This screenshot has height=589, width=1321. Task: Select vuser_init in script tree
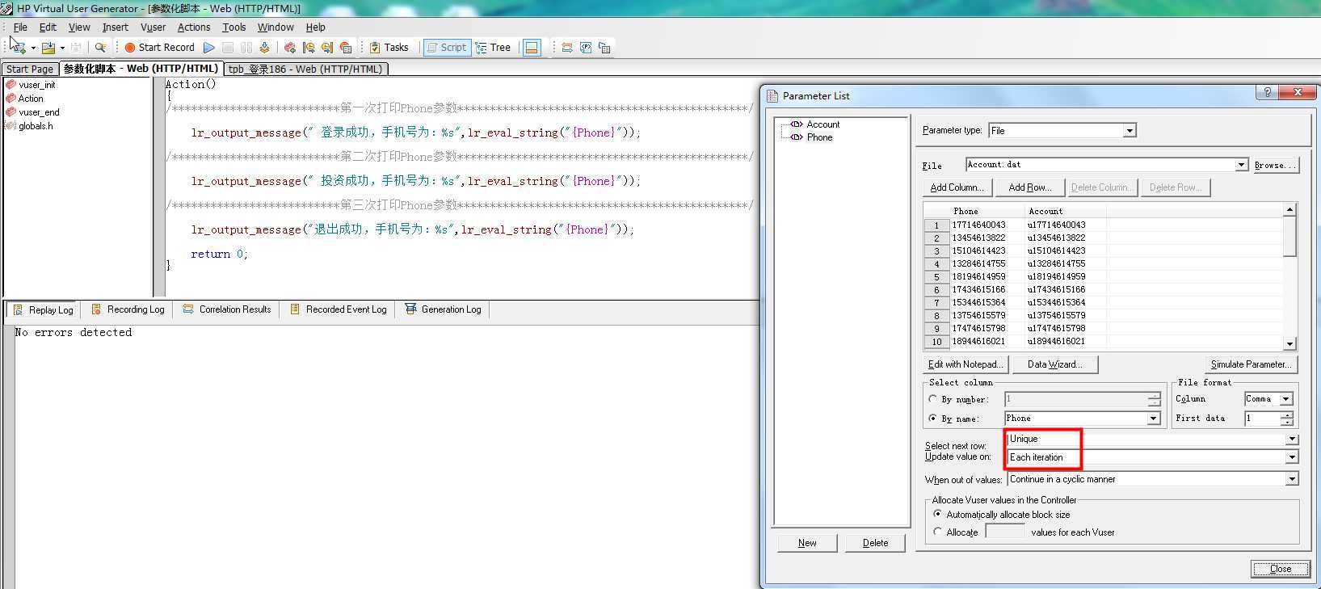point(37,85)
